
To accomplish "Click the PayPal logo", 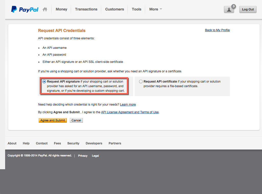I will coord(25,9).
